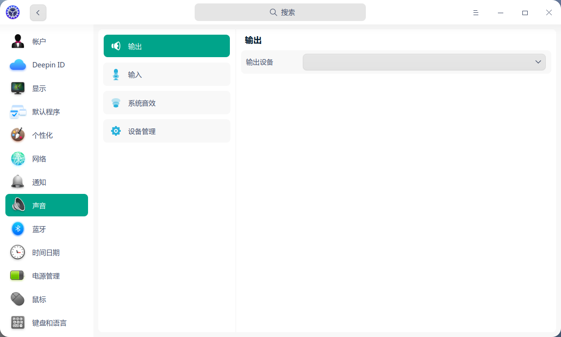Click the back arrow button
Image resolution: width=561 pixels, height=337 pixels.
pos(38,13)
